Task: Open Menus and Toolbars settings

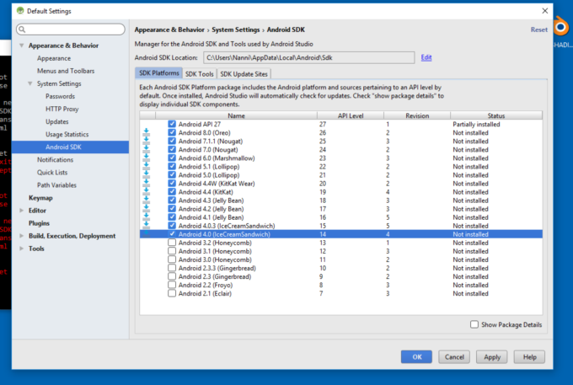Action: 66,71
